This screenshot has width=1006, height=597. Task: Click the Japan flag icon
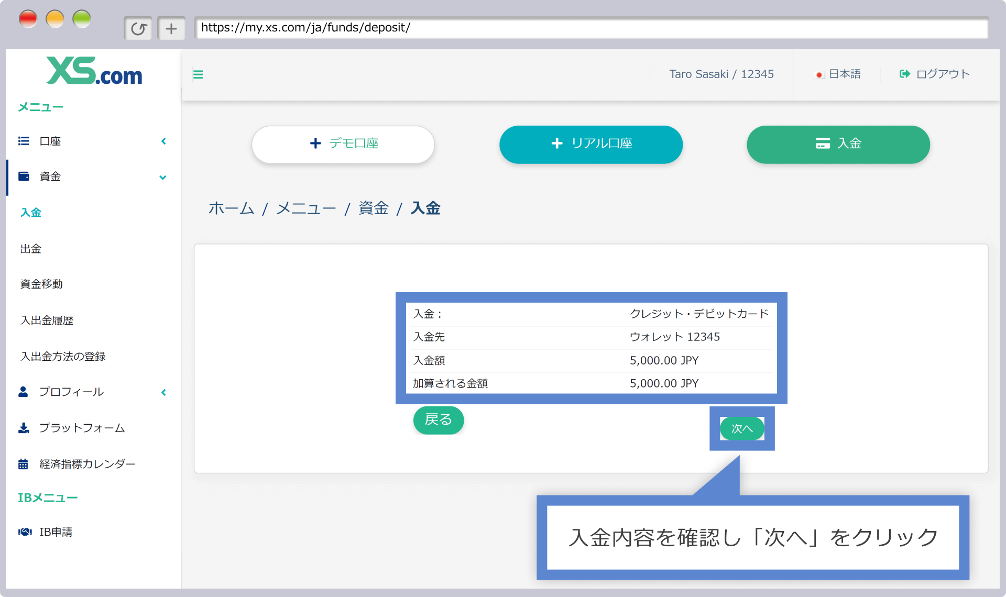[819, 75]
